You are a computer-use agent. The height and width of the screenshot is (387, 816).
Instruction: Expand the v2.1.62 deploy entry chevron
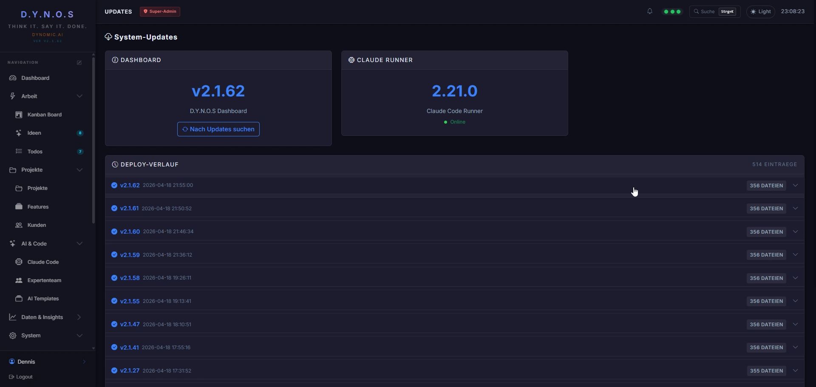(x=795, y=185)
